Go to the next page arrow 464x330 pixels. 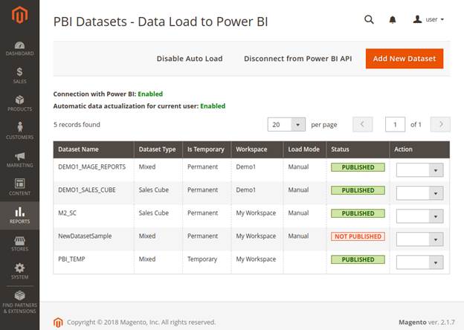tap(440, 124)
